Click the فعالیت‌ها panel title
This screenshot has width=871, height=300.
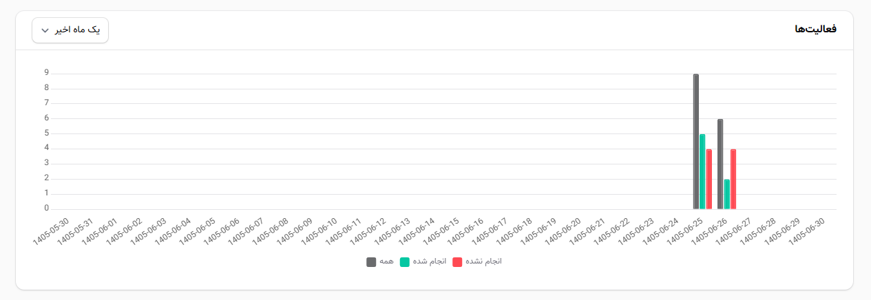(815, 29)
